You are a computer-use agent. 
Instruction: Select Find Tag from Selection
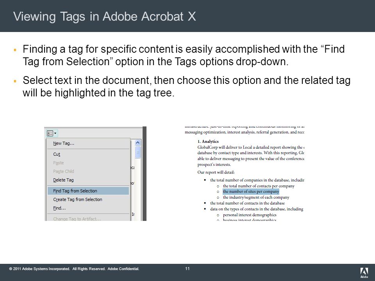click(x=88, y=191)
